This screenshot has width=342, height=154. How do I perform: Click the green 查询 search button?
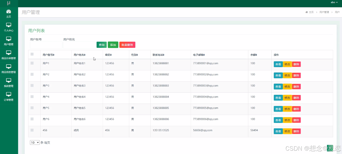coord(102,45)
